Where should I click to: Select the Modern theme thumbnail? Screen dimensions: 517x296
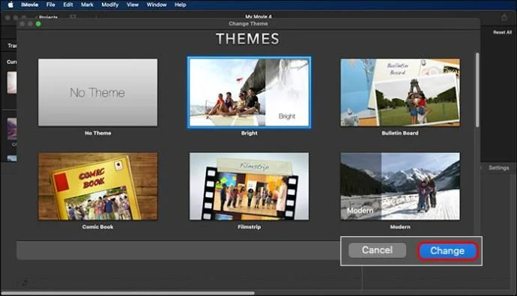[400, 186]
